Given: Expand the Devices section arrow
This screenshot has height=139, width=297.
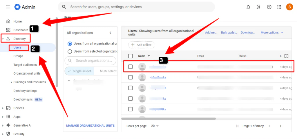Looking at the screenshot, I should coord(3,108).
